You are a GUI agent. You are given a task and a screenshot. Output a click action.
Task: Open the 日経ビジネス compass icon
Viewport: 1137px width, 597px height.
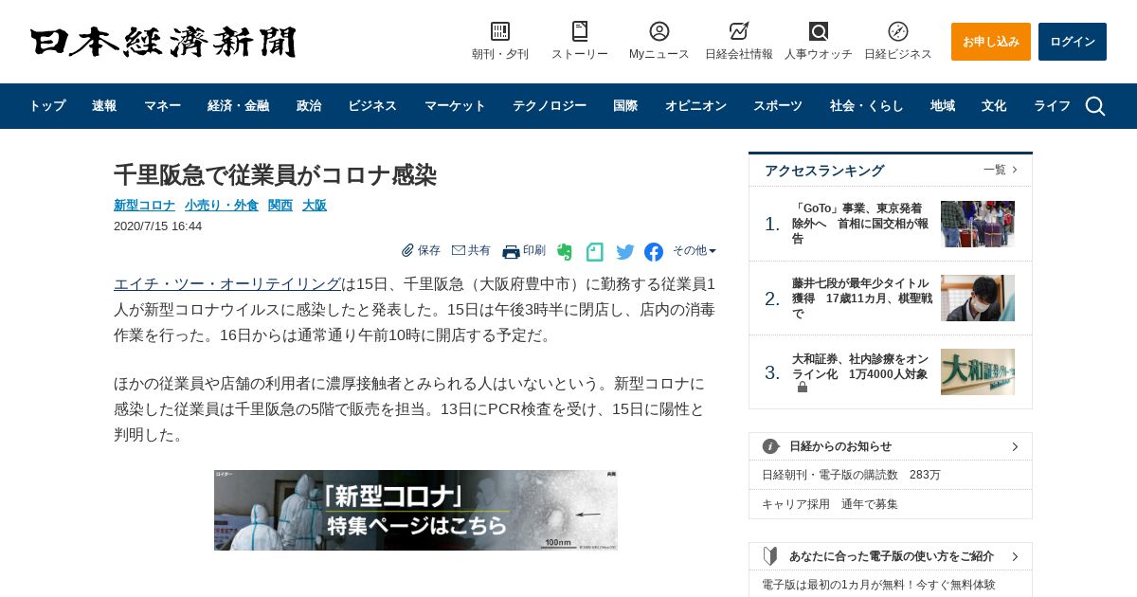898,31
